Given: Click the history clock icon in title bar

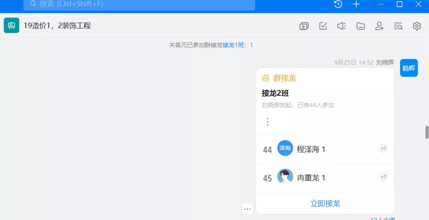Looking at the screenshot, I should point(338,4).
